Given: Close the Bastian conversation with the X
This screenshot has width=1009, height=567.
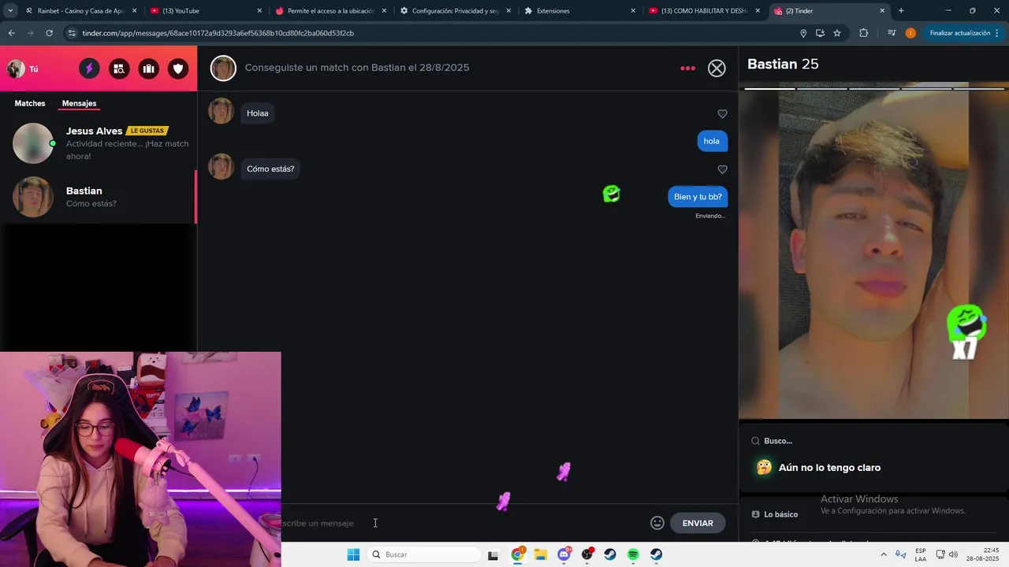Looking at the screenshot, I should point(717,69).
